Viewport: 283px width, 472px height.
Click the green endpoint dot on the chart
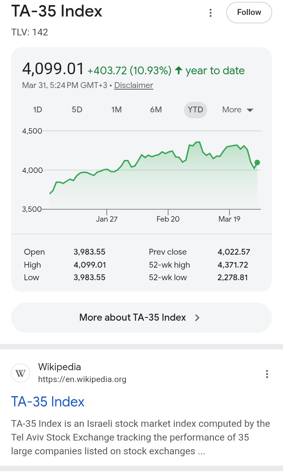pyautogui.click(x=257, y=162)
